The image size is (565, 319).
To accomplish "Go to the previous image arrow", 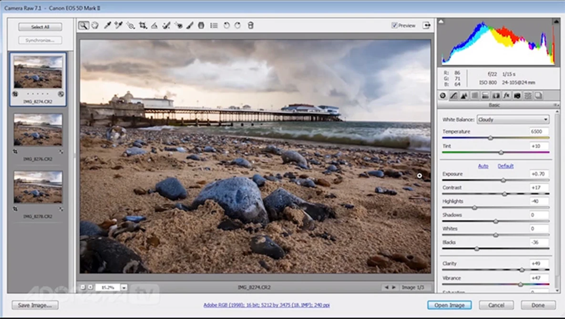I will tap(386, 288).
